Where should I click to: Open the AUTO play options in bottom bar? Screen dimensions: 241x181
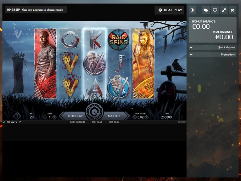coord(14,122)
